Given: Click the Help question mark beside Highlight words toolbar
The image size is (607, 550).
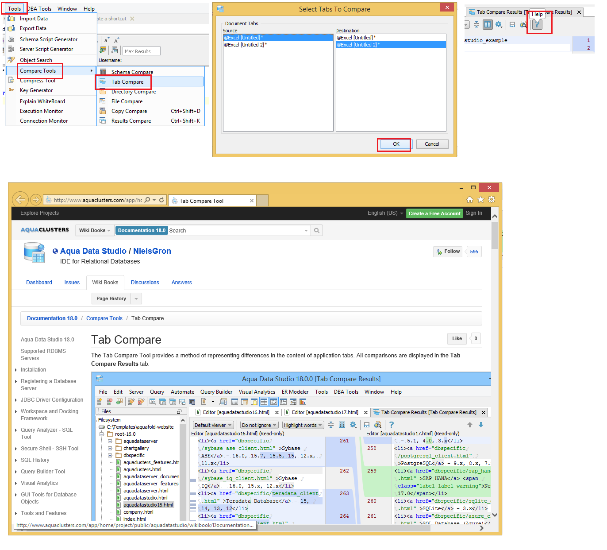Looking at the screenshot, I should [x=391, y=425].
